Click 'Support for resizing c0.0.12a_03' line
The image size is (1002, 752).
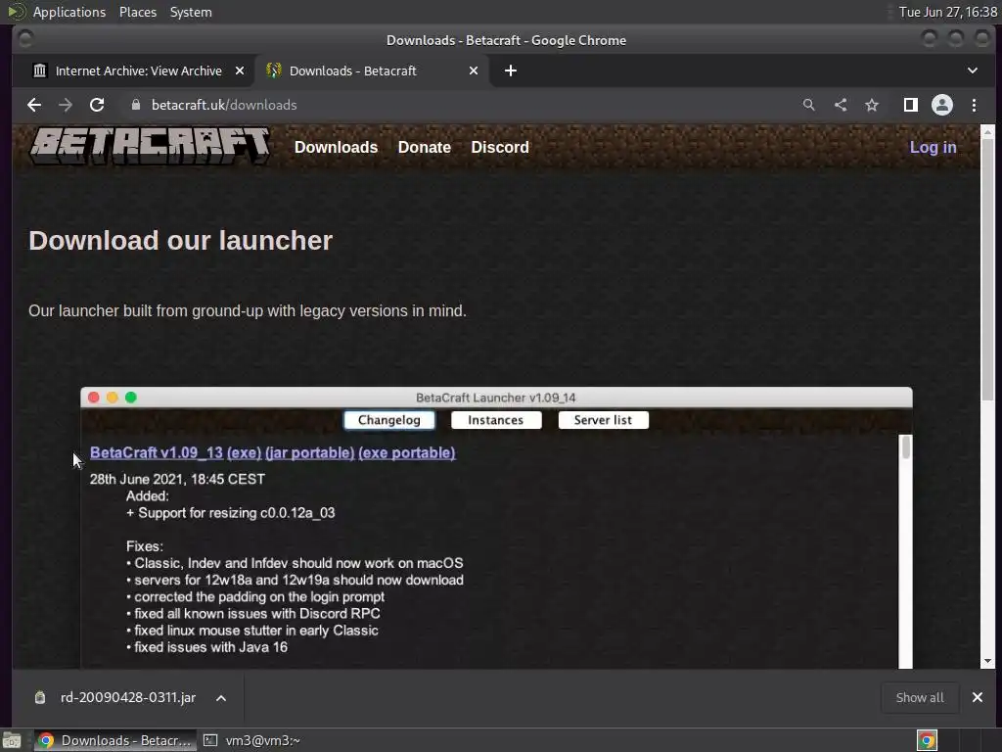(x=230, y=513)
